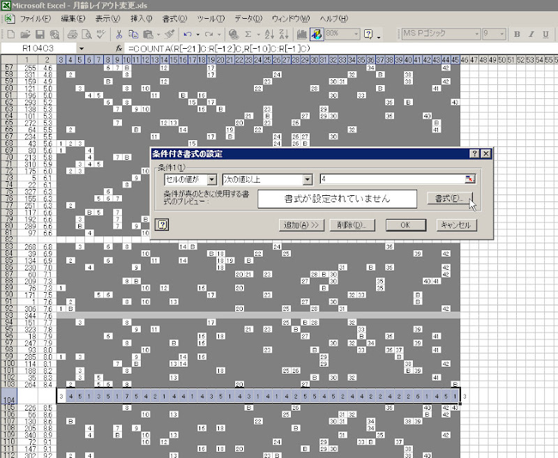
Task: Click the 書式(F)... format button
Action: 449,199
